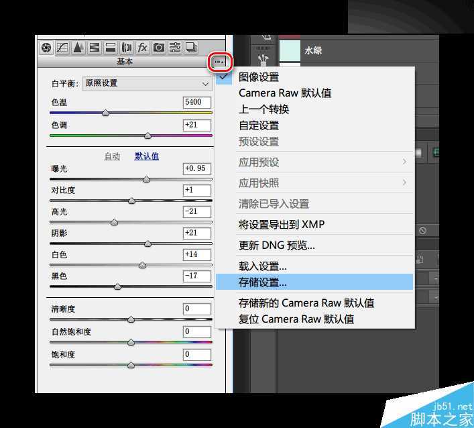The width and height of the screenshot is (474, 428).
Task: Click the Default tone link
Action: [x=147, y=156]
